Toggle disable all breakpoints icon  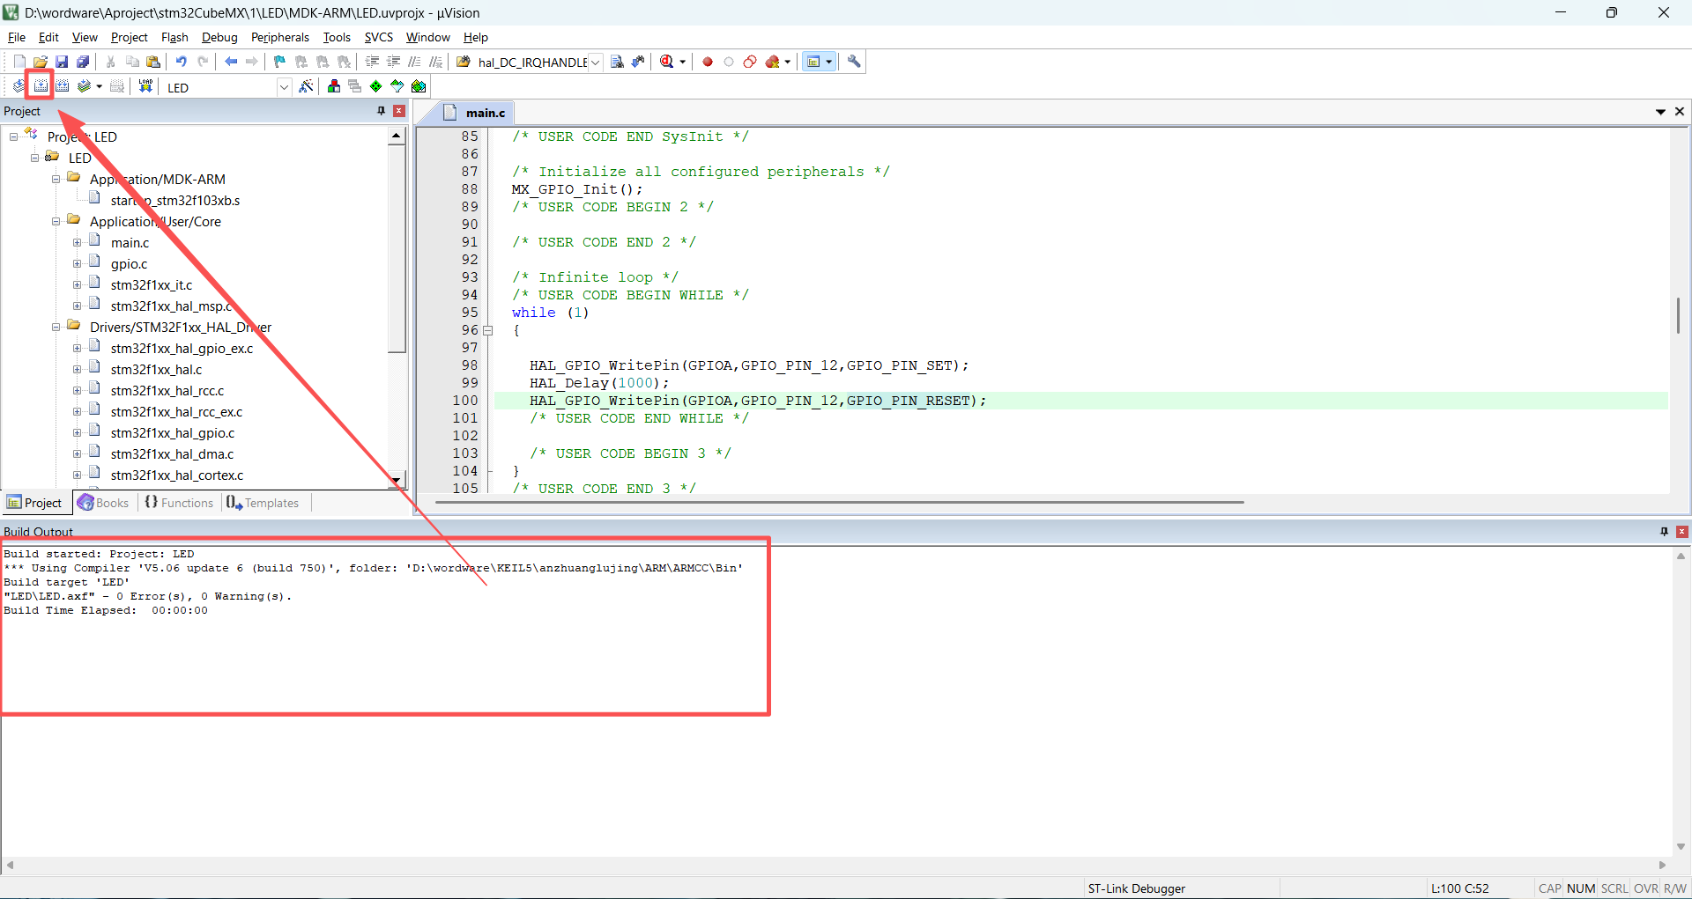[750, 62]
